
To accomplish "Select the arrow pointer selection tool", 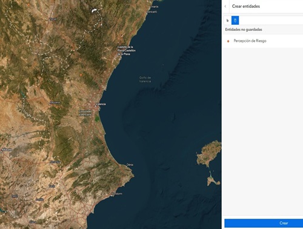I will pos(228,21).
